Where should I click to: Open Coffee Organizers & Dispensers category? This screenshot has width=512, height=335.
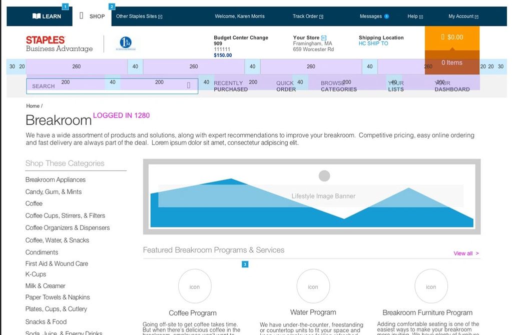[x=68, y=227]
